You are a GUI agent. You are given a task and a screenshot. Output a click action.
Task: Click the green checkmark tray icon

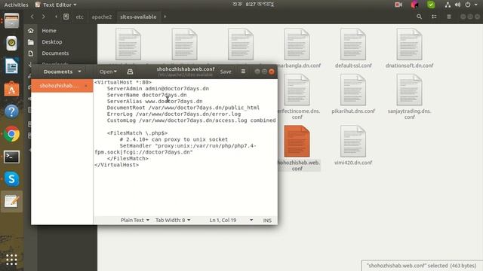click(431, 5)
